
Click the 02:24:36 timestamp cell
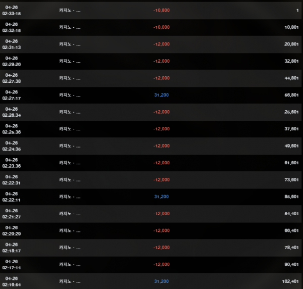(11, 146)
